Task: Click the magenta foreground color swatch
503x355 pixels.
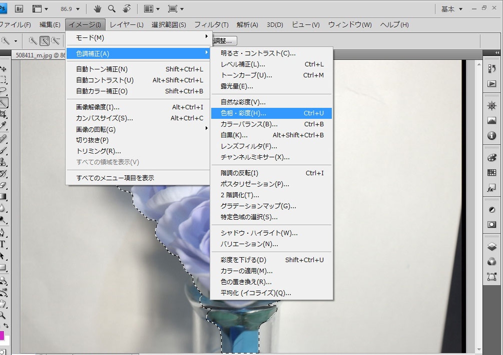Action: coord(2,335)
